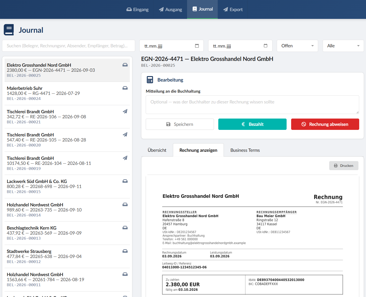Open journal entry BEL-2026-00019

tap(67, 163)
